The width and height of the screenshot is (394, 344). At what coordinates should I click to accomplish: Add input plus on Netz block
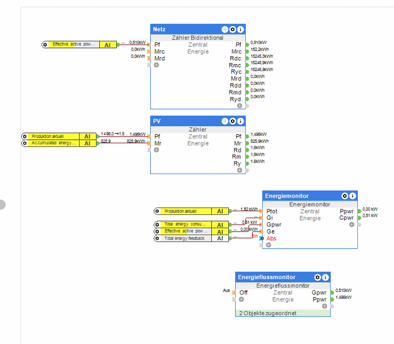(x=156, y=65)
